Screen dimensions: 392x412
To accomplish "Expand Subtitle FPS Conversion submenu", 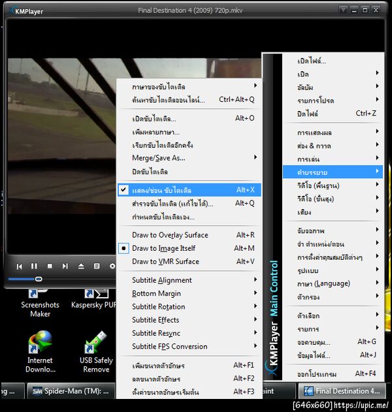I will tap(189, 346).
